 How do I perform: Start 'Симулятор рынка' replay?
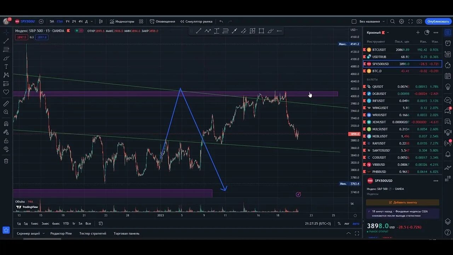pos(196,21)
